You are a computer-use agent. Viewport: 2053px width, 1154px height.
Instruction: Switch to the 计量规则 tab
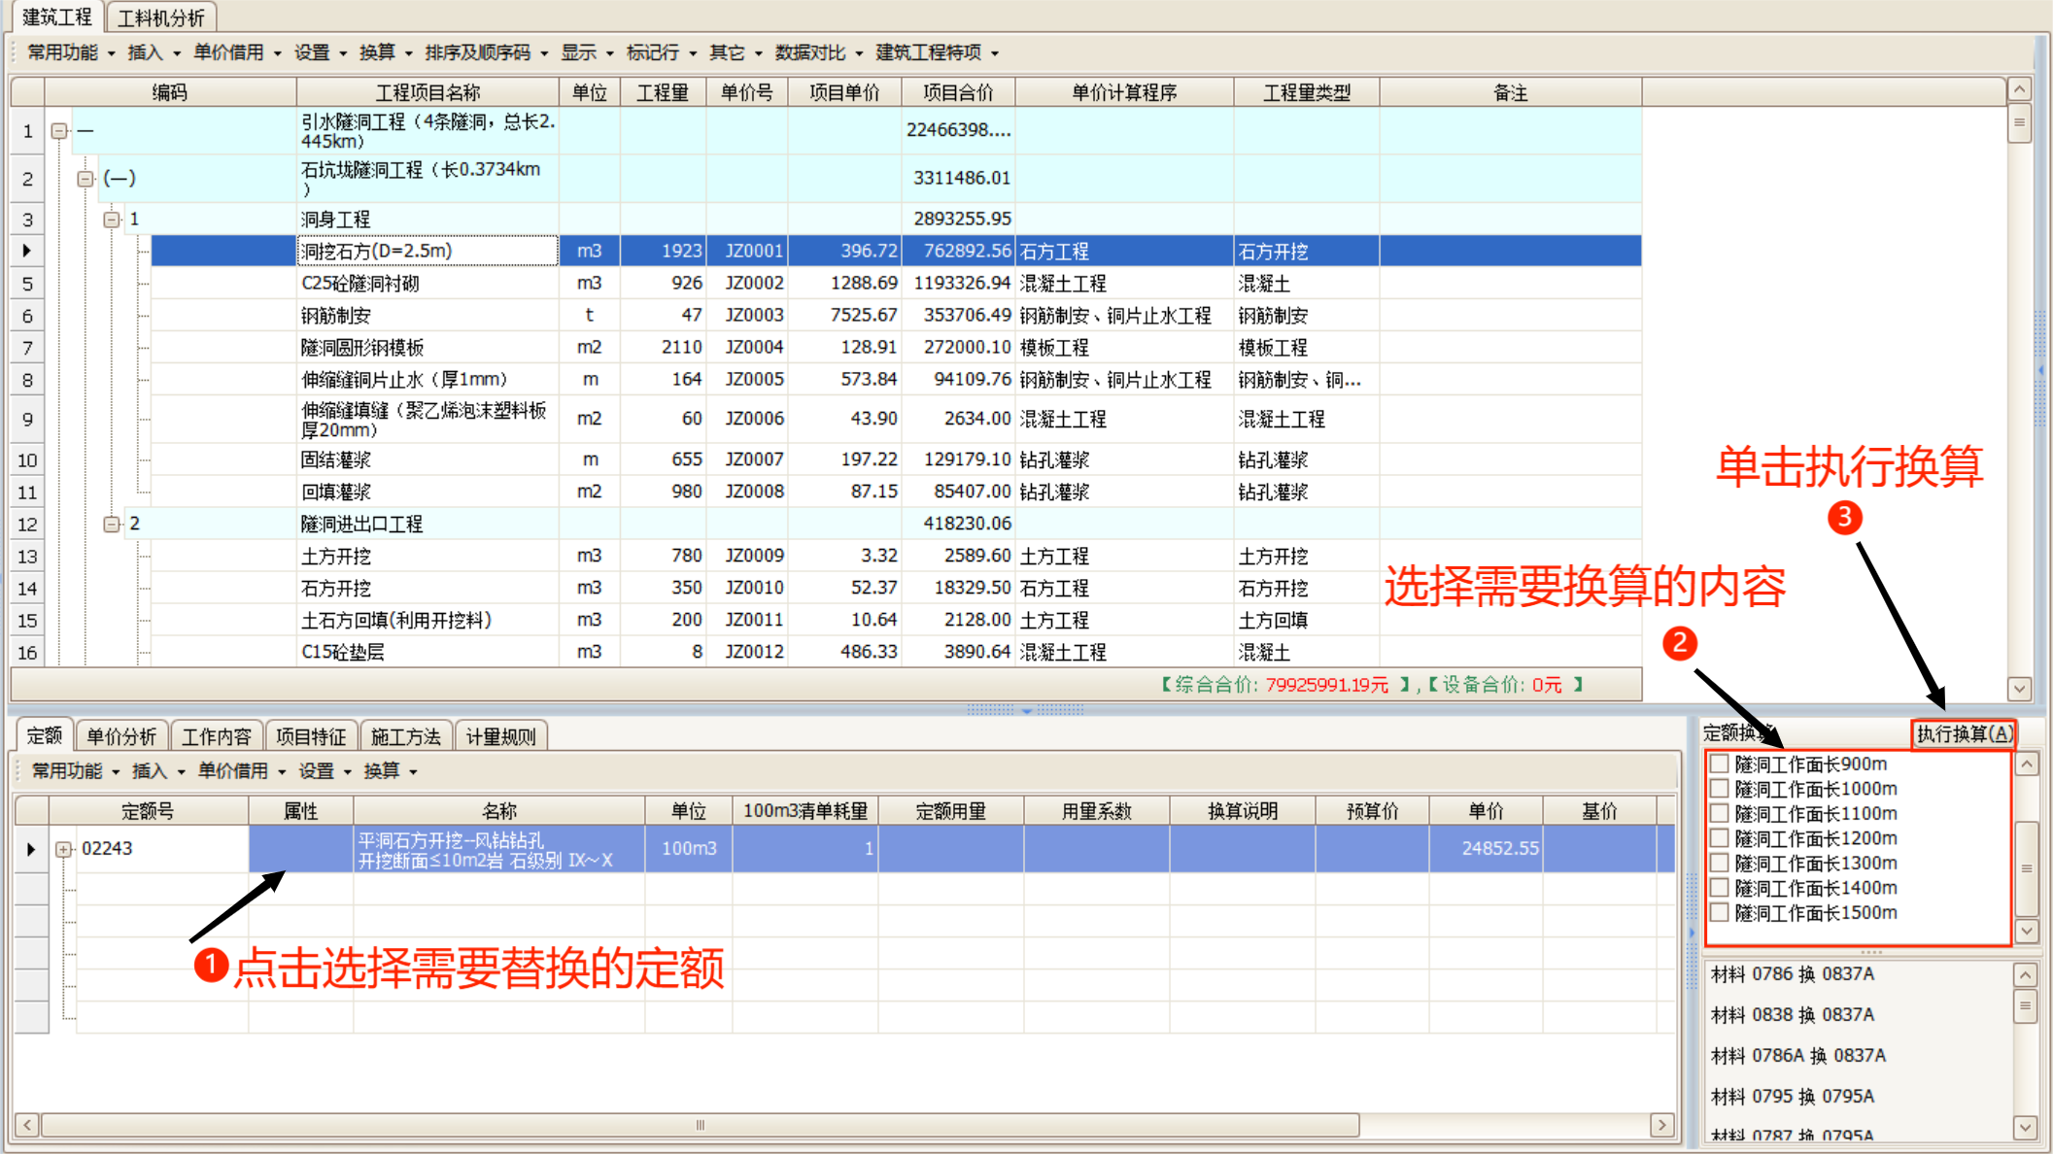point(501,736)
